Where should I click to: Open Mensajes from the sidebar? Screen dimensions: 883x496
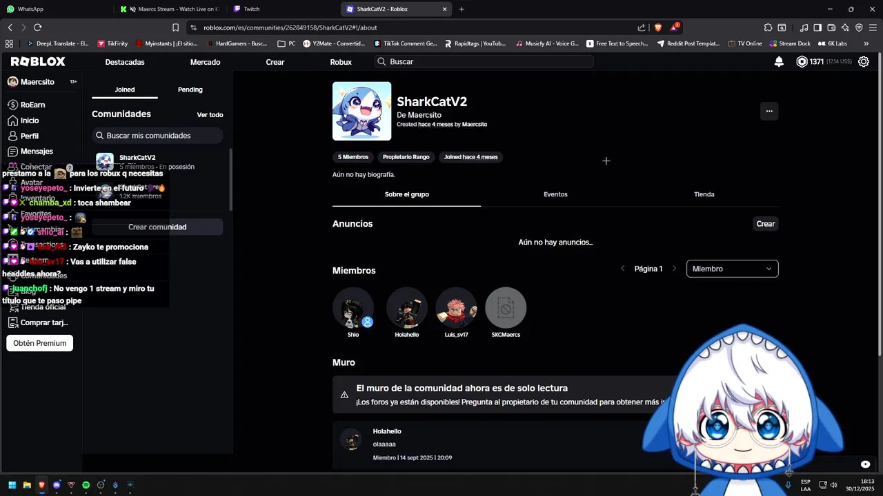coord(30,151)
